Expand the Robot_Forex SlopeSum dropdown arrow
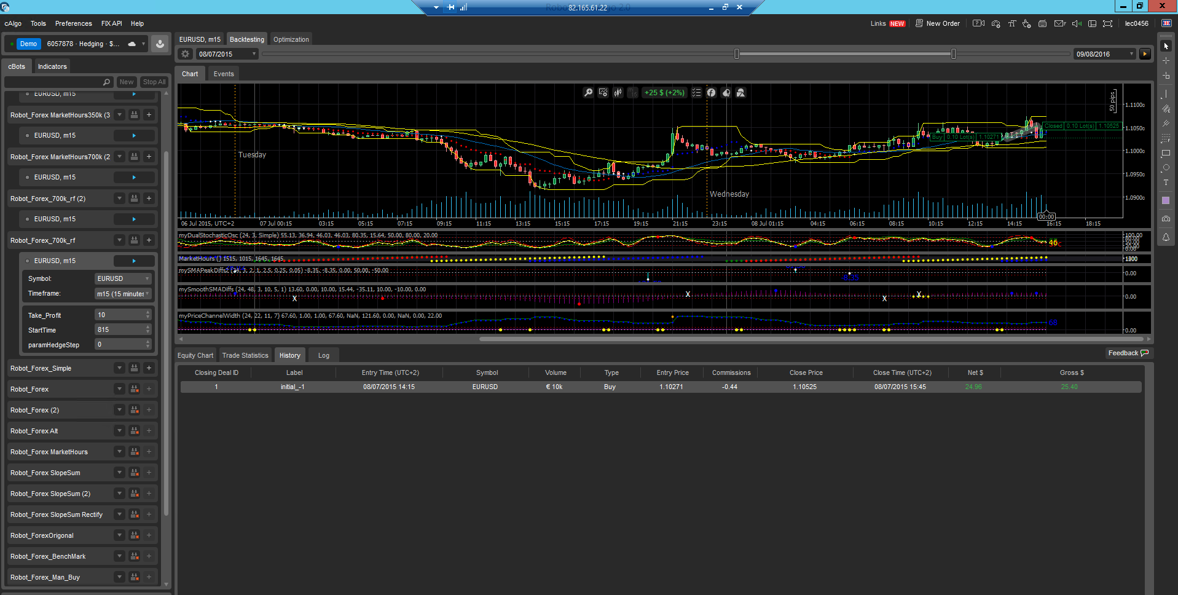Screen dimensions: 1178x595 pyautogui.click(x=119, y=473)
